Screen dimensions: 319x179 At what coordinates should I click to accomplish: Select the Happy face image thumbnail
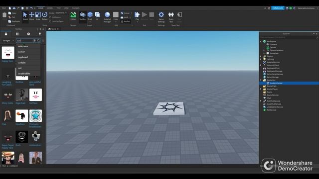8,53
